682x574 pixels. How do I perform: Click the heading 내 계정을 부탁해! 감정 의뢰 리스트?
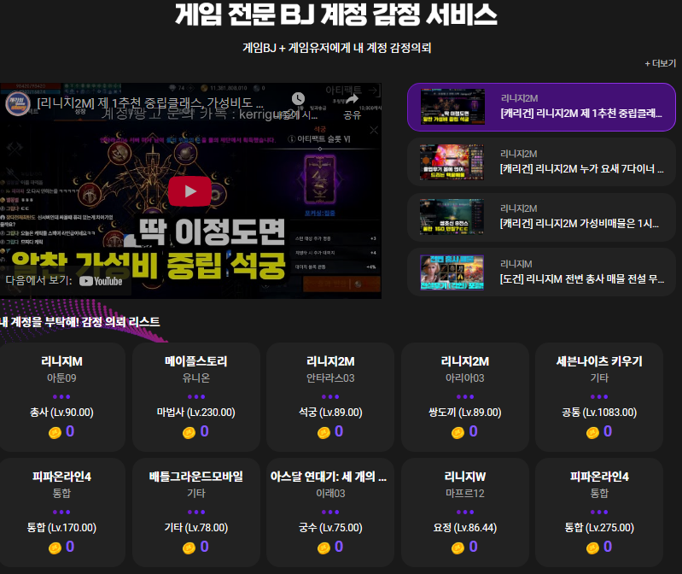click(x=80, y=322)
